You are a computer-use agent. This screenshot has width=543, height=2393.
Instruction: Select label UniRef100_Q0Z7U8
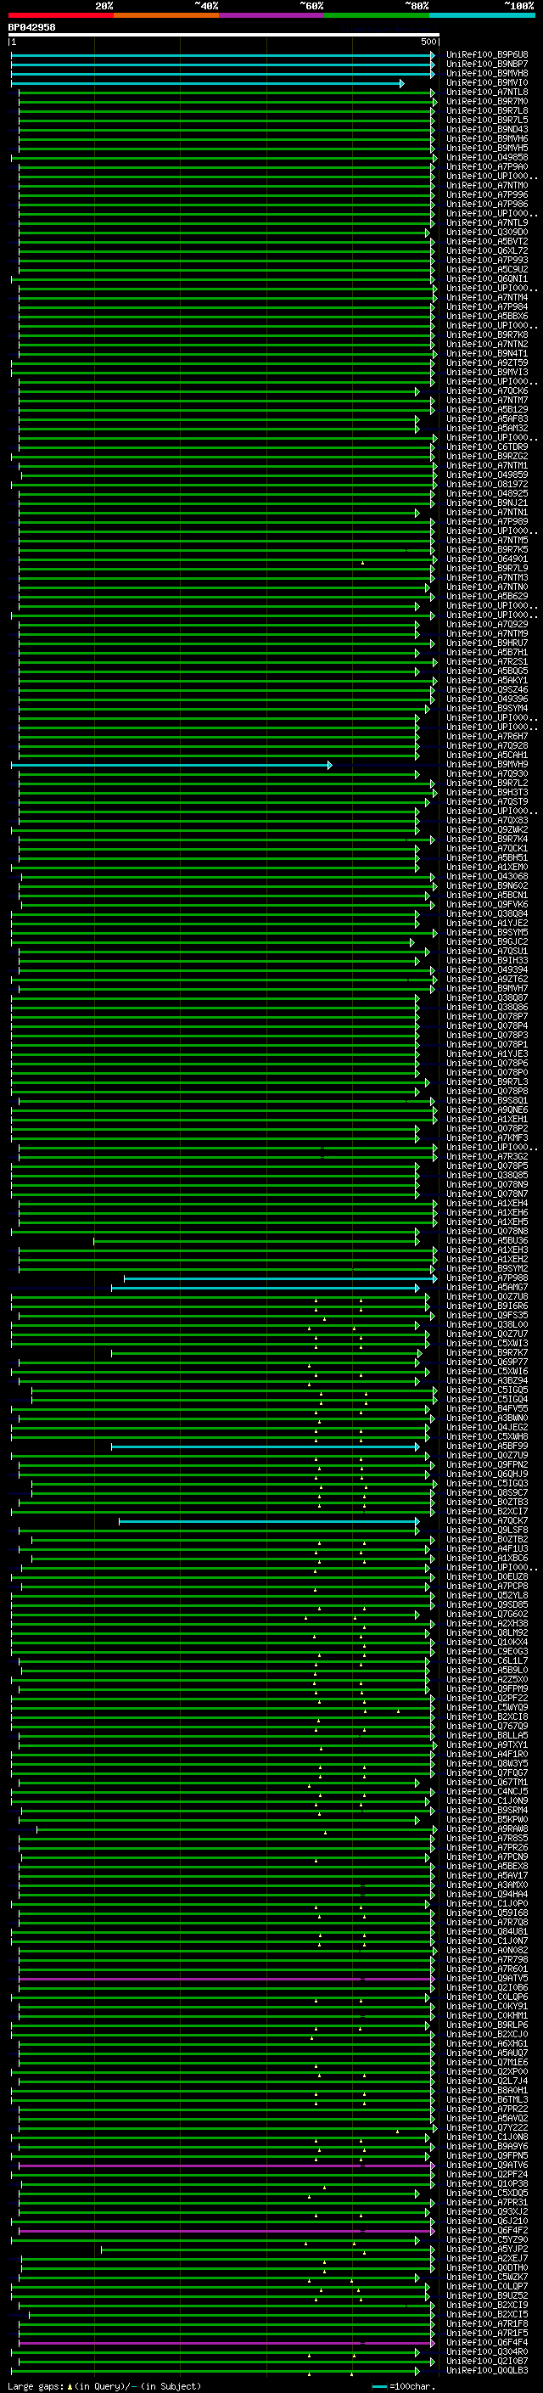coord(487,1297)
